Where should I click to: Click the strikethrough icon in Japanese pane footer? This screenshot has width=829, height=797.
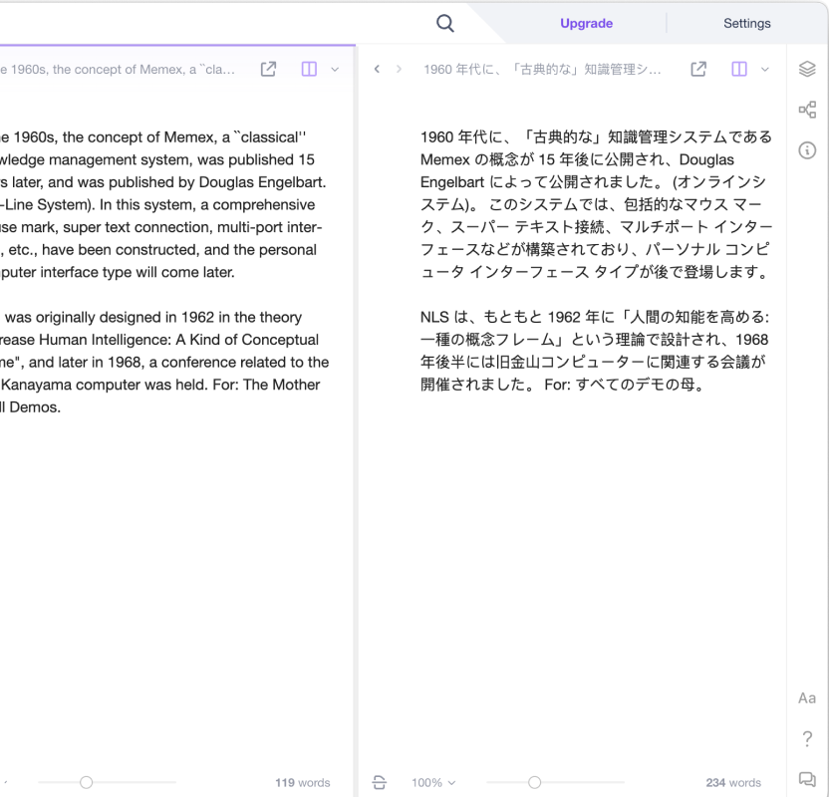(x=379, y=782)
